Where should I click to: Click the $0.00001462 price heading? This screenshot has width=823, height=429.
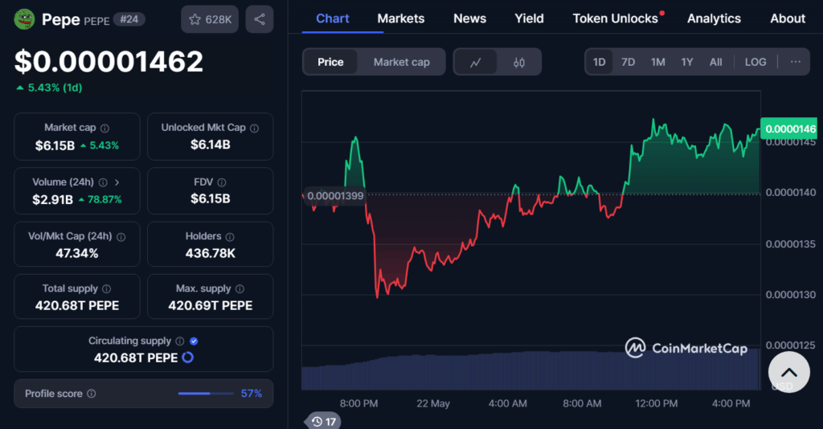coord(109,61)
